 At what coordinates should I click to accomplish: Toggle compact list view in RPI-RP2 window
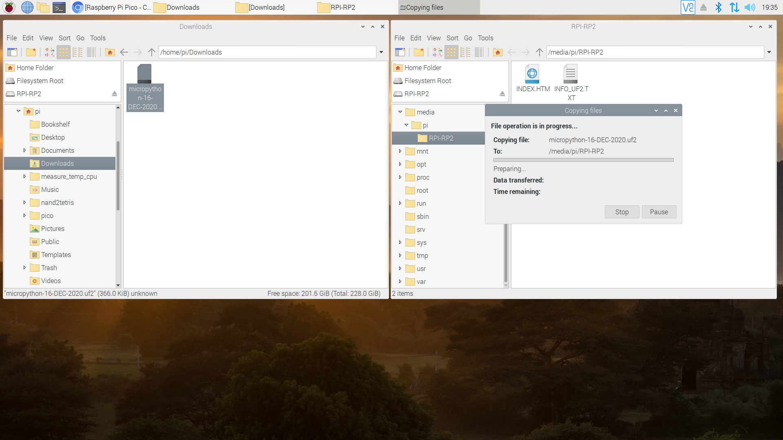click(465, 52)
